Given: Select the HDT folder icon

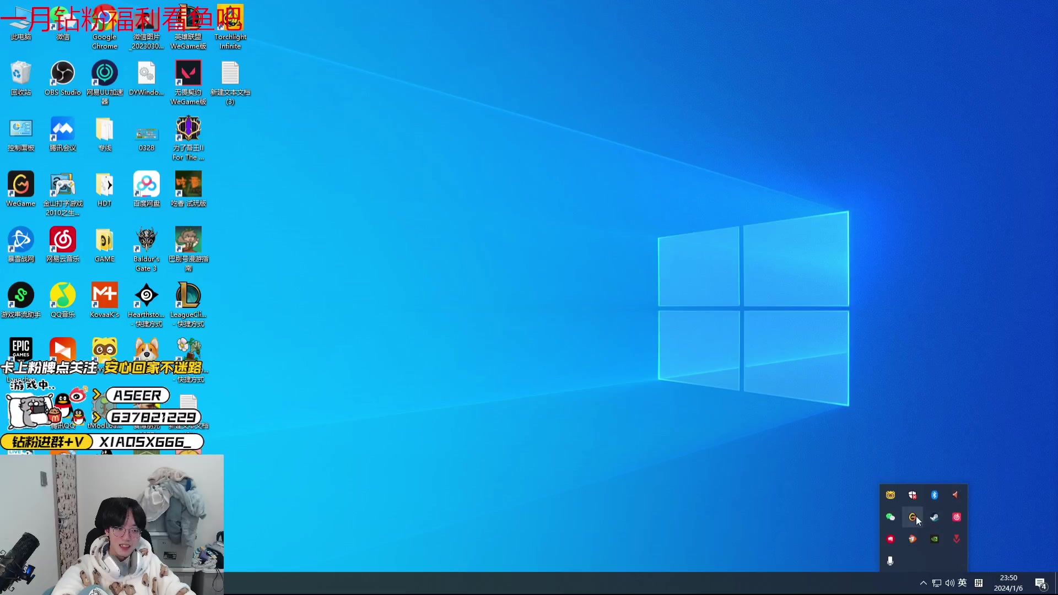Looking at the screenshot, I should pos(105,189).
